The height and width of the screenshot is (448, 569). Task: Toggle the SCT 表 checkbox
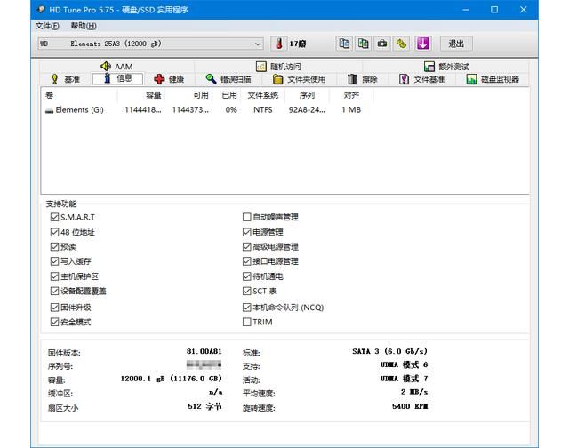[x=247, y=291]
